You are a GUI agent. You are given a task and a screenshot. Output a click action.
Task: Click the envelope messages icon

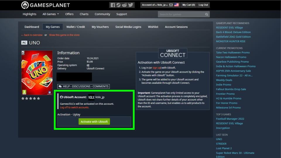[171, 5]
